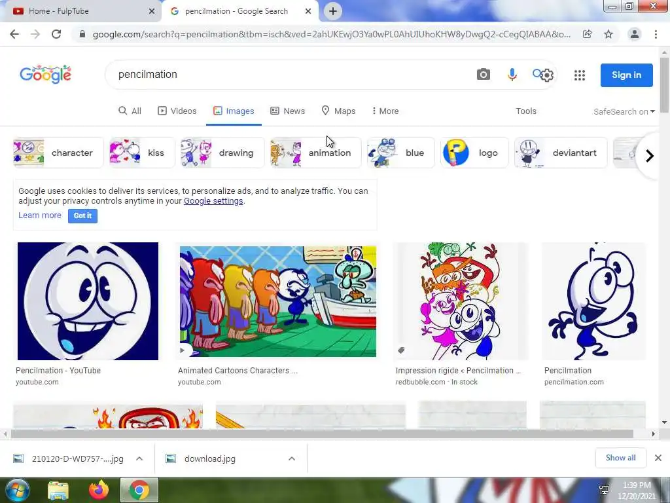Switch to the All results tab
670x503 pixels.
(130, 111)
